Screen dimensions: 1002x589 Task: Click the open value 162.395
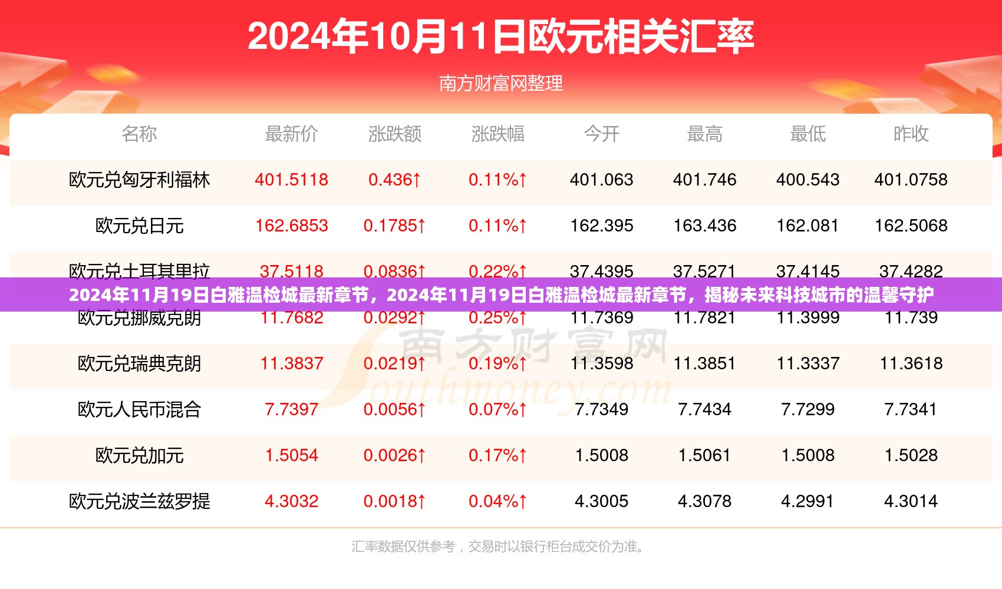point(601,226)
